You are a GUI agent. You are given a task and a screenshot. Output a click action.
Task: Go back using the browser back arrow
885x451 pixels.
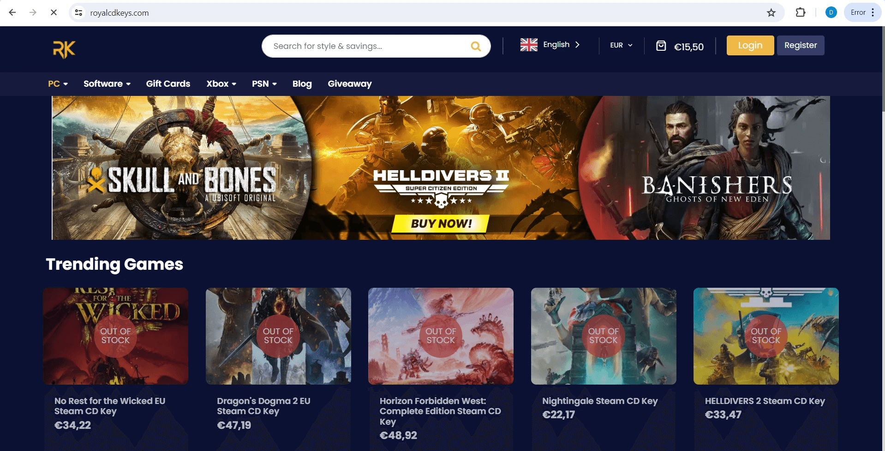click(12, 12)
